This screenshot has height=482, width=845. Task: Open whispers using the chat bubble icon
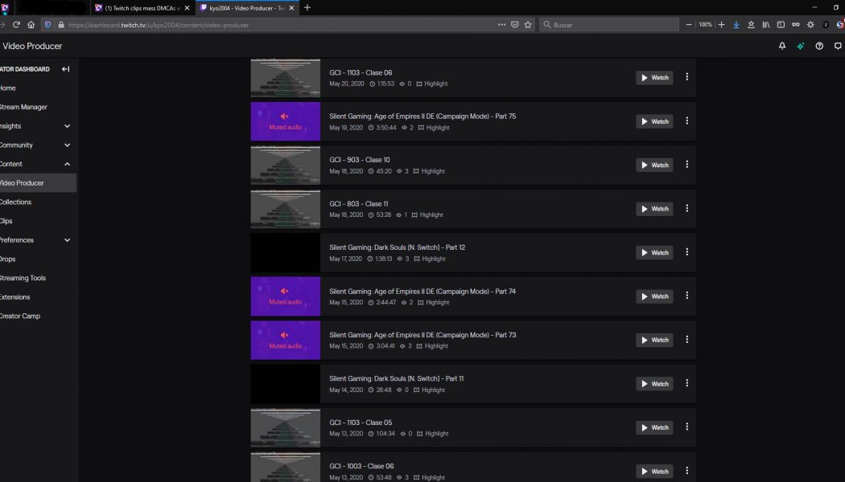(x=838, y=47)
